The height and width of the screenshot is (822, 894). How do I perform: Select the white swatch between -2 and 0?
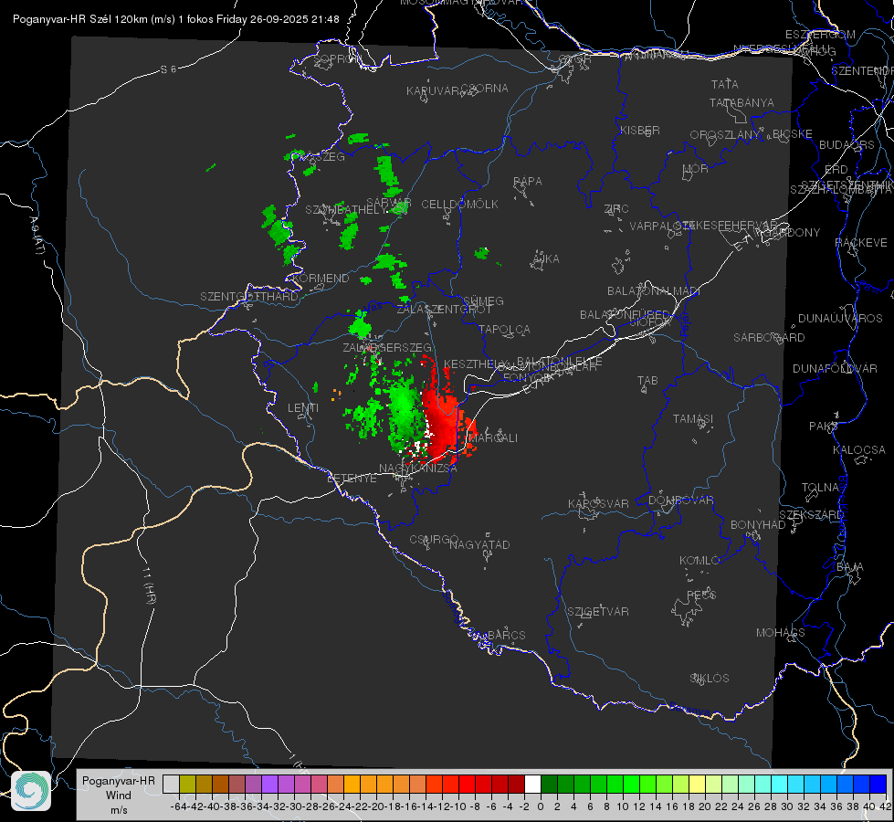tap(532, 784)
